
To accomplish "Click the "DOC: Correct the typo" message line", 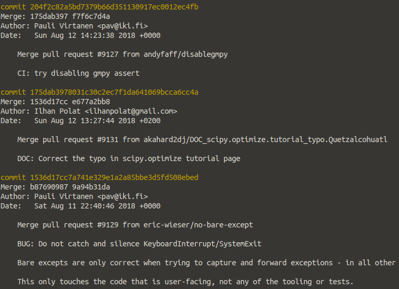I will click(129, 158).
